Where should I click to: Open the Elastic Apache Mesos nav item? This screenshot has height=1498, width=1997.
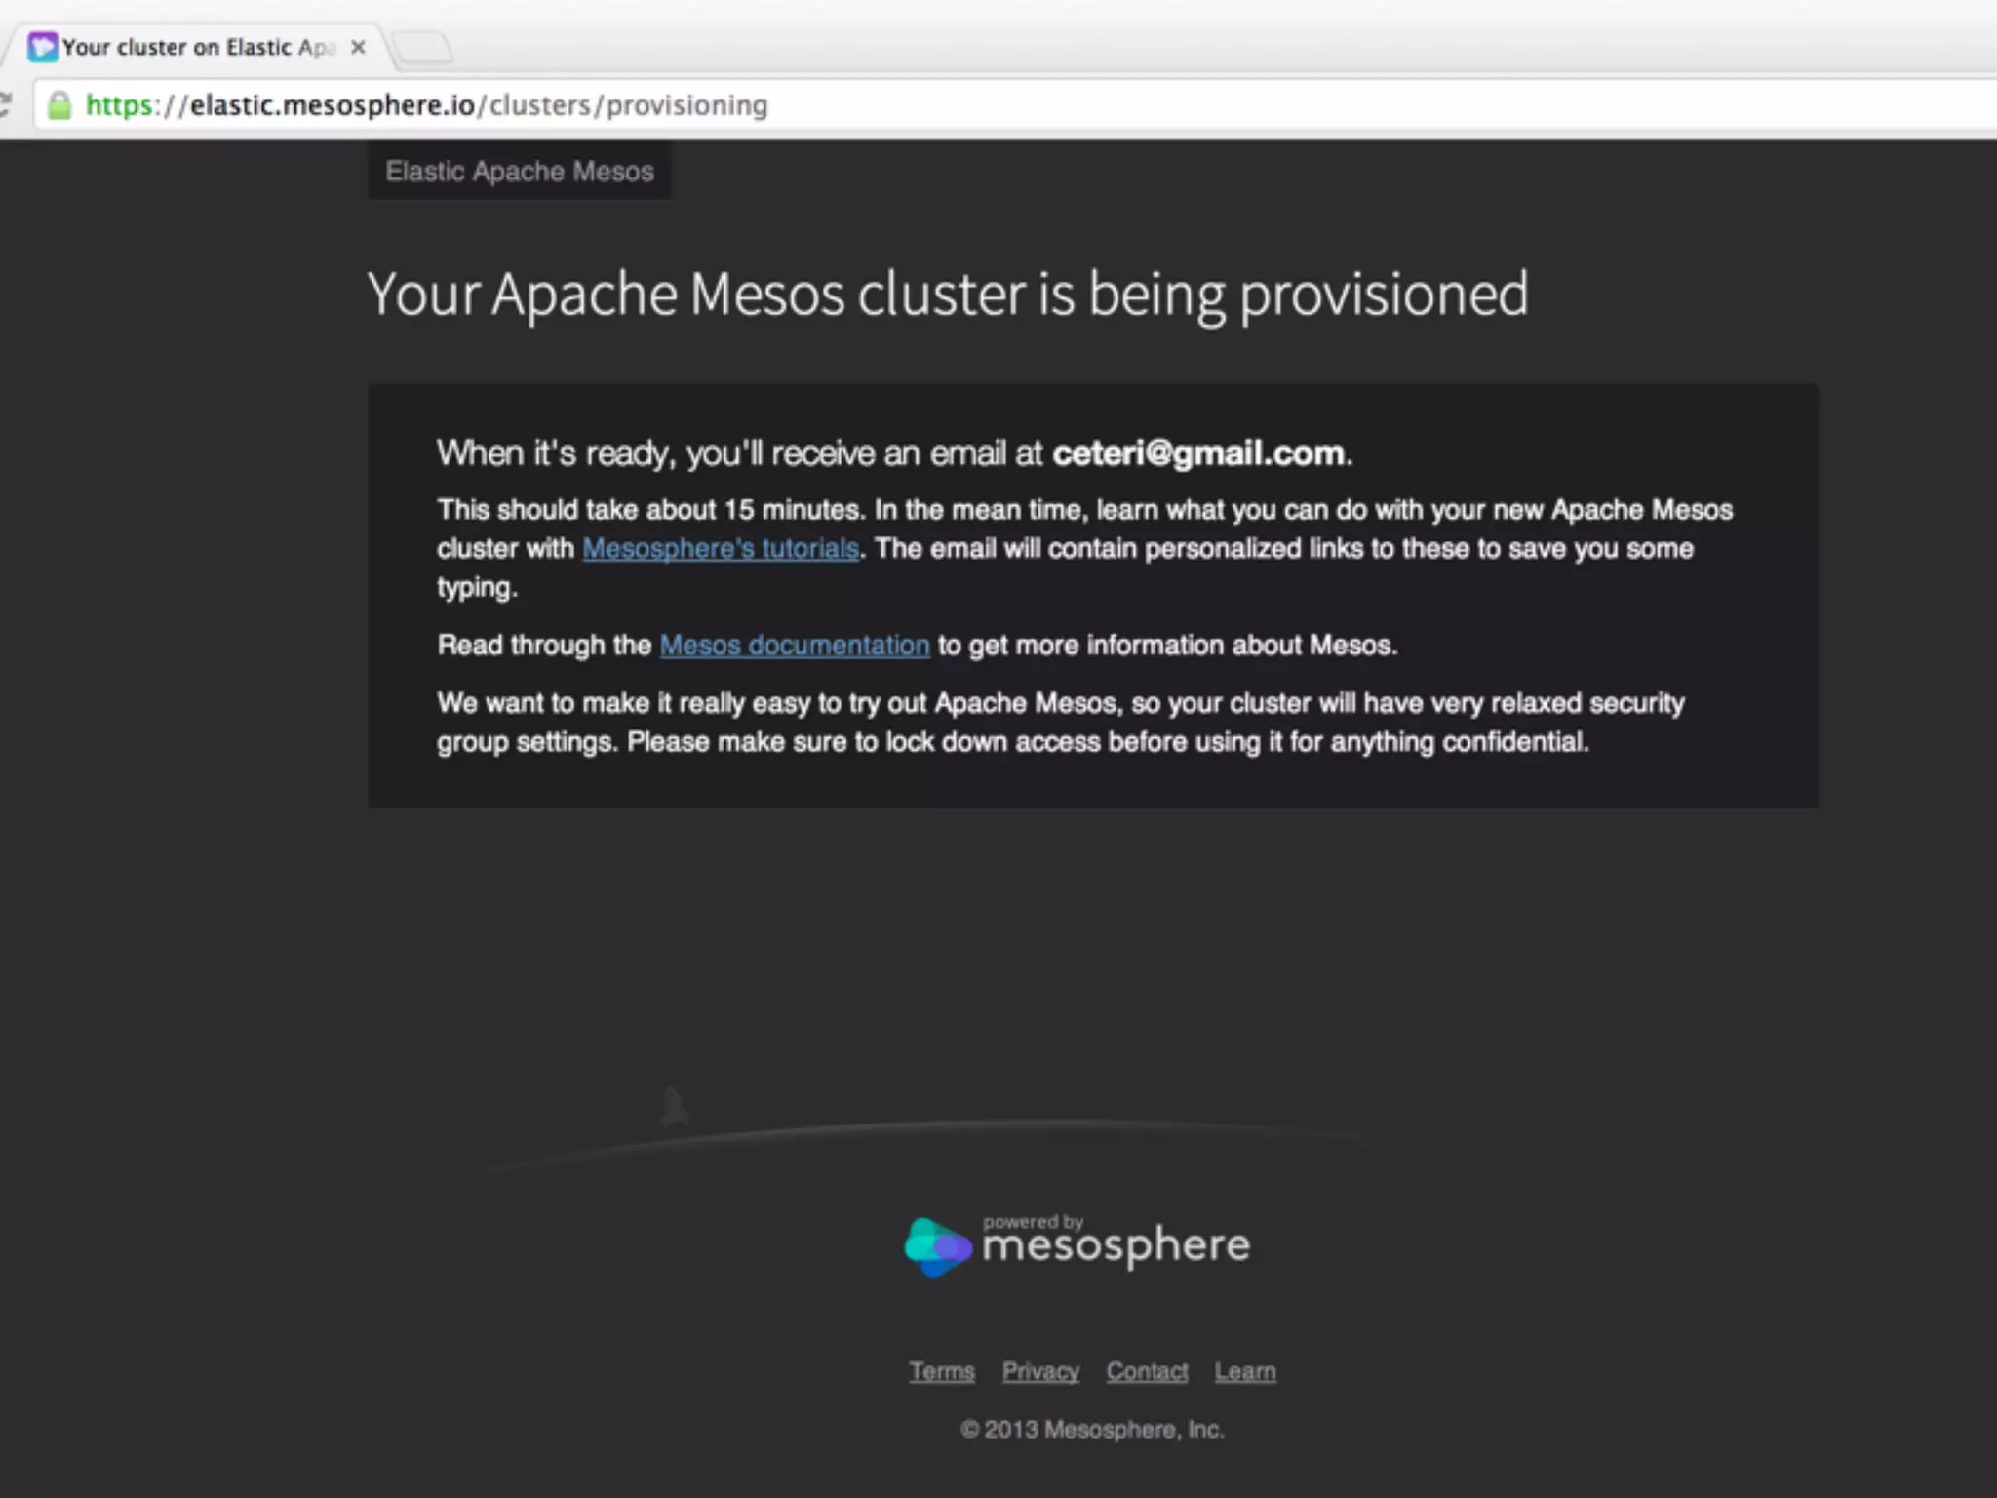519,172
